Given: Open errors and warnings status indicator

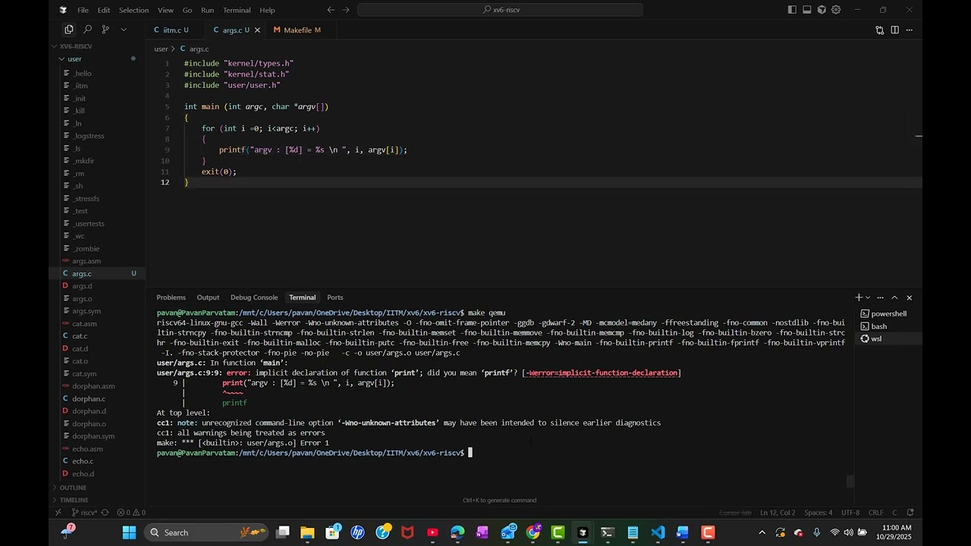Looking at the screenshot, I should (131, 513).
